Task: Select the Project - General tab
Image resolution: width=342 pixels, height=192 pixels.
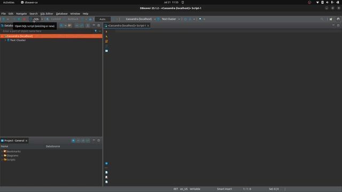Action: click(x=14, y=141)
